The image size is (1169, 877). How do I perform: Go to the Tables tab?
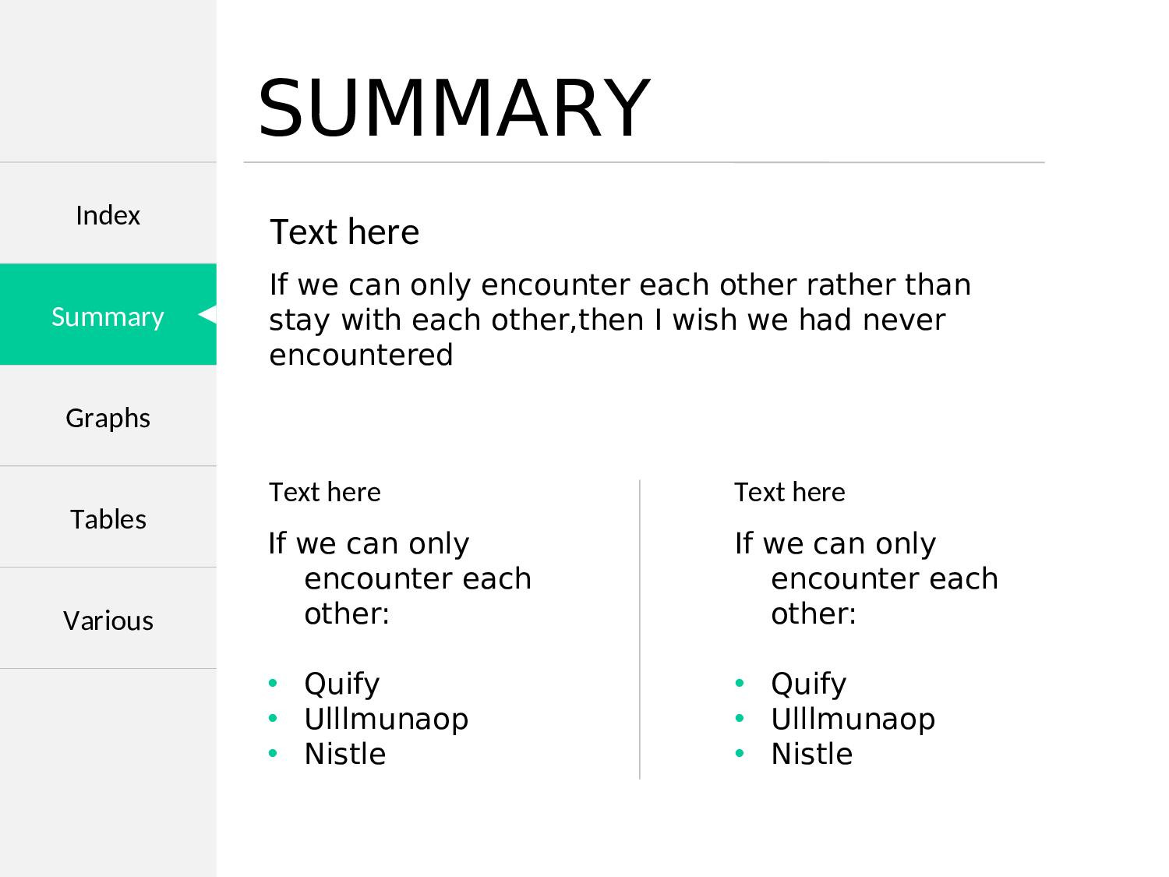tap(108, 519)
